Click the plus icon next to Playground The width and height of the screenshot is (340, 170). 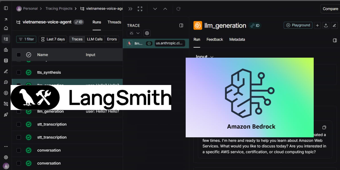coord(317,25)
